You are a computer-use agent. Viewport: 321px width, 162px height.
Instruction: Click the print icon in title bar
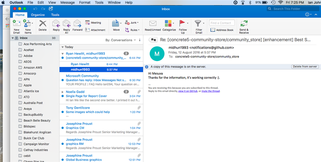point(51,8)
